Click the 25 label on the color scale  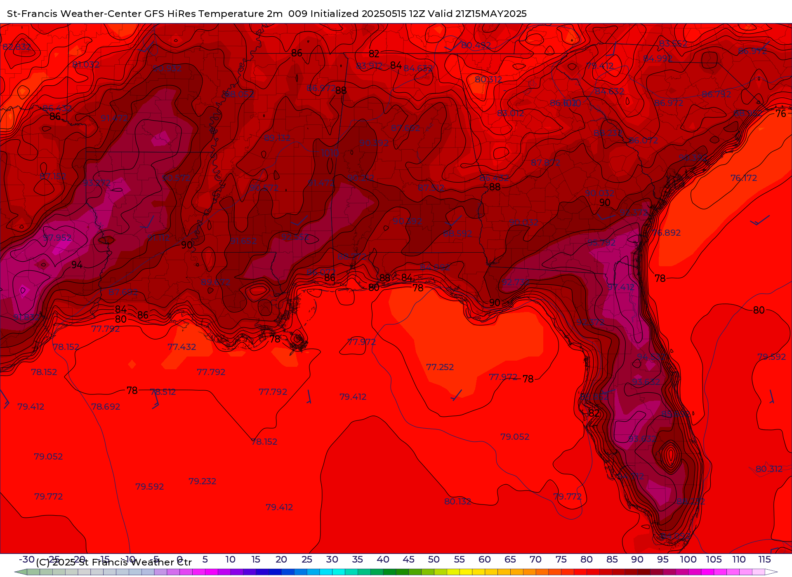pos(306,559)
